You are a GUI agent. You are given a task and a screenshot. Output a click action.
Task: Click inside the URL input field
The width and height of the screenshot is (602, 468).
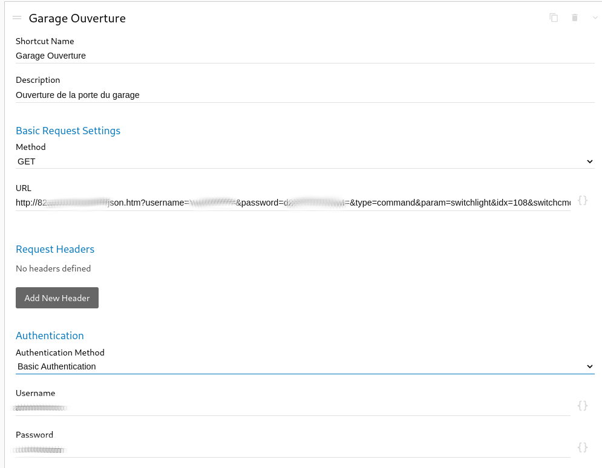click(293, 203)
